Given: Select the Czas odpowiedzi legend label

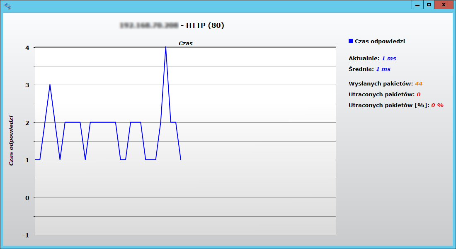Looking at the screenshot, I should pos(380,41).
